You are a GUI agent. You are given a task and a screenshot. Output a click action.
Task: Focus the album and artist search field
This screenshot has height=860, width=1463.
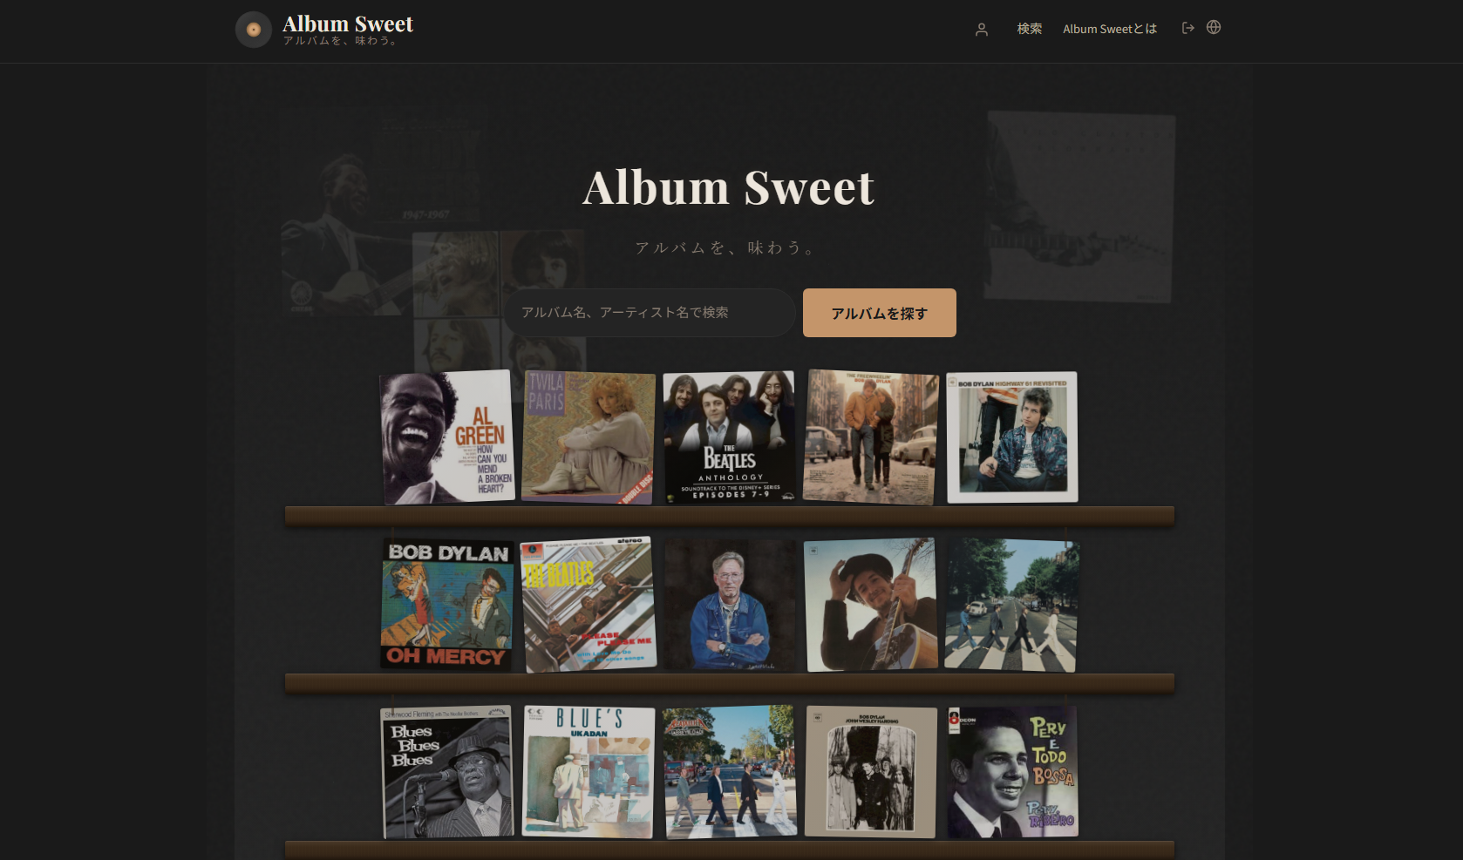pos(649,313)
